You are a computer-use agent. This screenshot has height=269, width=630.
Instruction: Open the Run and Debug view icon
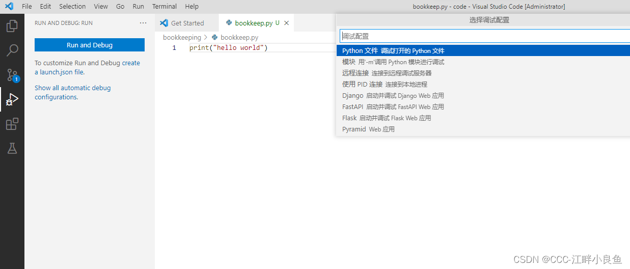[12, 99]
